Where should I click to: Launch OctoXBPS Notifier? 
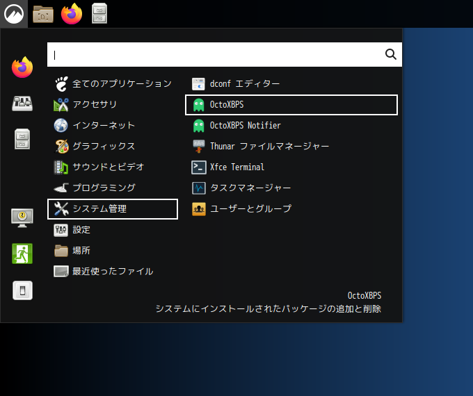click(291, 125)
